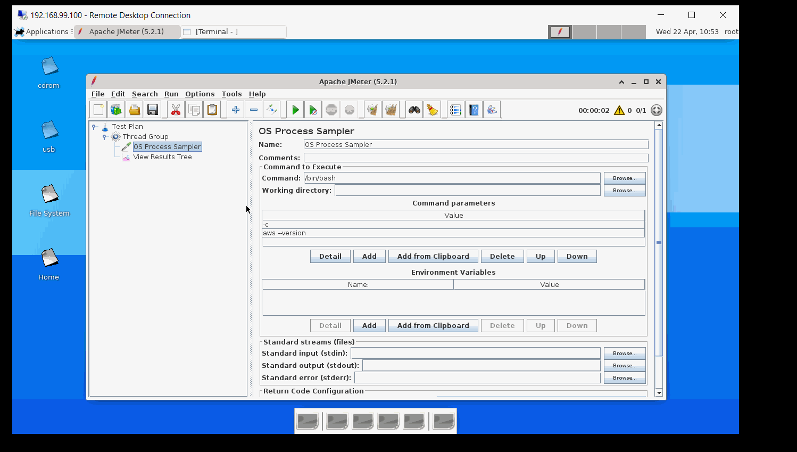Select OS Process Sampler tree node
Image resolution: width=797 pixels, height=452 pixels.
pyautogui.click(x=167, y=146)
